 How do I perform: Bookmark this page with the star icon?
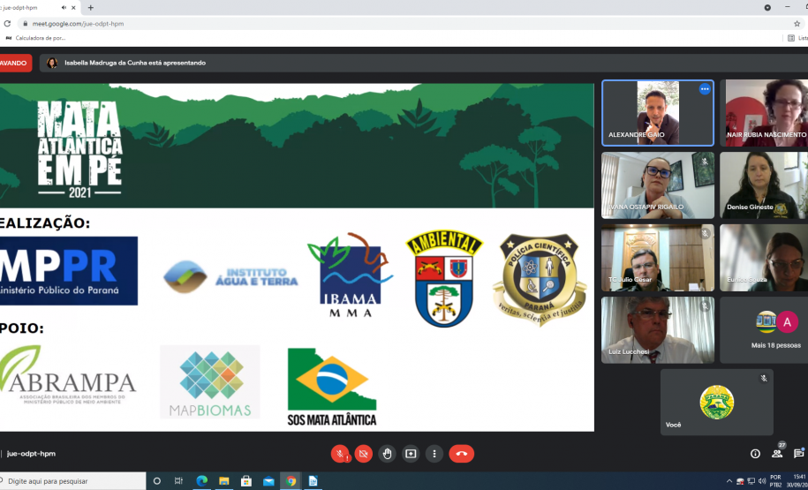click(x=797, y=24)
